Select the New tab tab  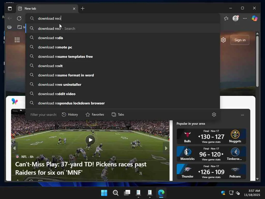[x=47, y=9]
